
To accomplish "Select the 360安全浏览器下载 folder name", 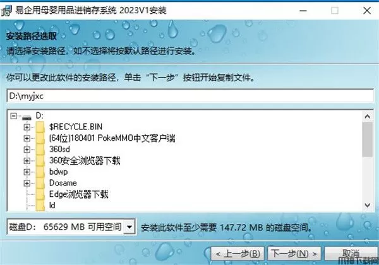I will pyautogui.click(x=85, y=161).
